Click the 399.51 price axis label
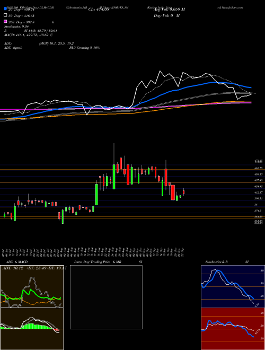 (x=259, y=198)
